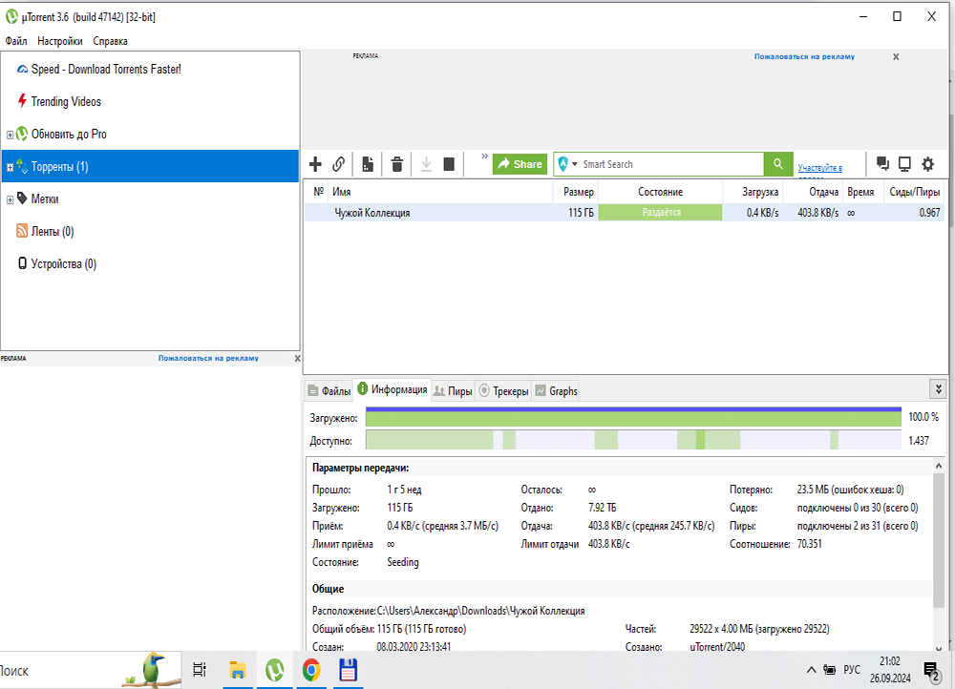Select Speed - Download Torrents Faster! item
Image resolution: width=955 pixels, height=689 pixels.
tap(106, 69)
